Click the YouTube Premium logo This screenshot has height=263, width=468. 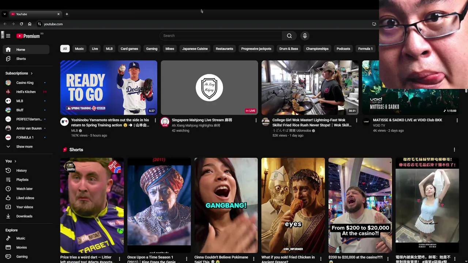point(28,36)
